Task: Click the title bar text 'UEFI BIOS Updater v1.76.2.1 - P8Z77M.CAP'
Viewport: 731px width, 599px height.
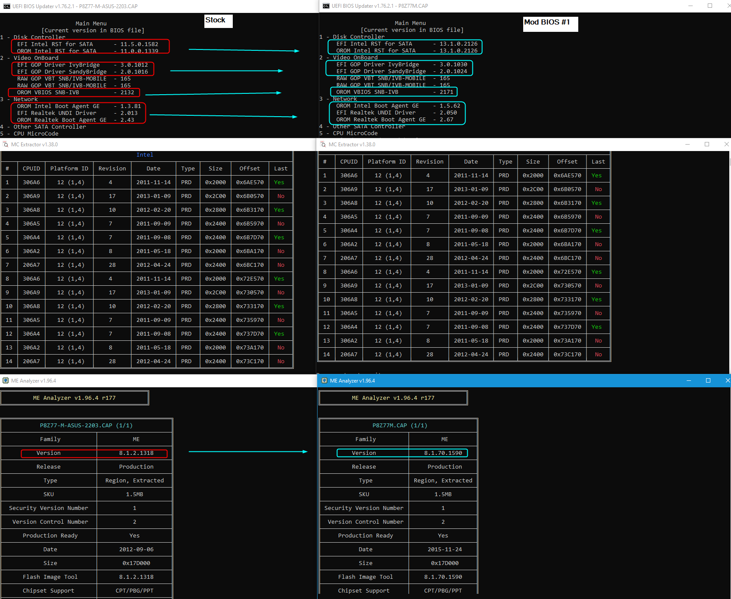Action: (380, 6)
